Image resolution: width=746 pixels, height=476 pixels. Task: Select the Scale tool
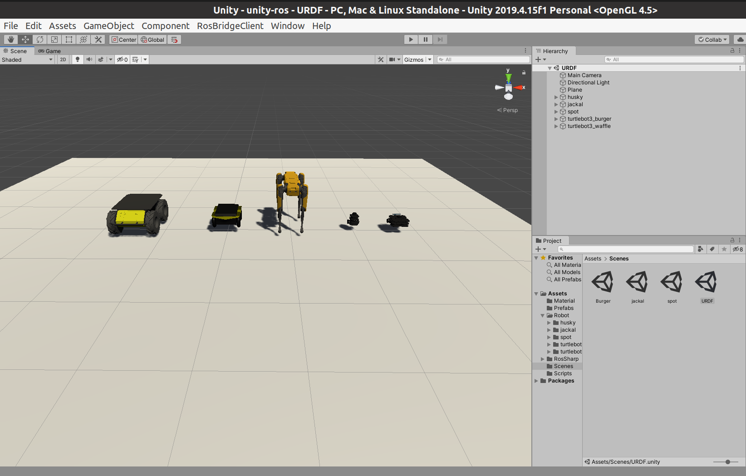click(x=54, y=39)
